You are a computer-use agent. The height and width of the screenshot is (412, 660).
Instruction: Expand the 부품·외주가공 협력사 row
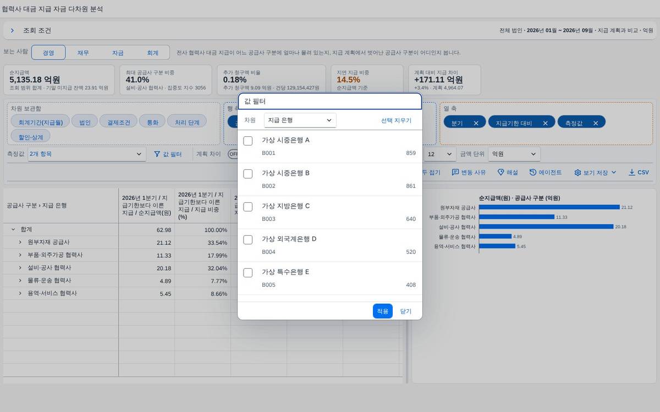tap(20, 255)
